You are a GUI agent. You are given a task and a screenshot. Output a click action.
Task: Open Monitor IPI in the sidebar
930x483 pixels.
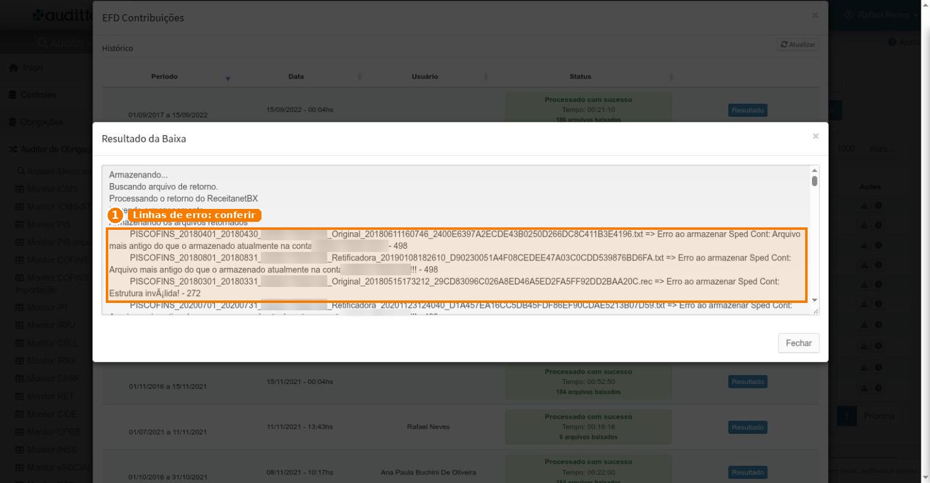click(x=41, y=307)
